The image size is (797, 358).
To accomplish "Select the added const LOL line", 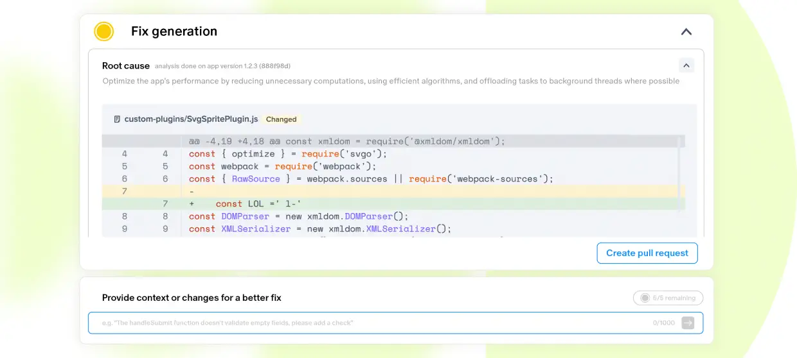I will (393, 204).
